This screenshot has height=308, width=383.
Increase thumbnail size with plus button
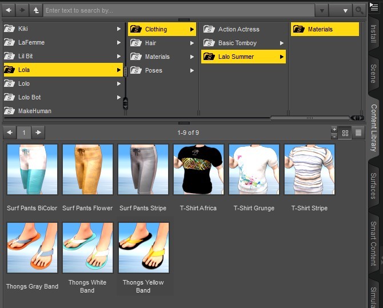pyautogui.click(x=334, y=130)
